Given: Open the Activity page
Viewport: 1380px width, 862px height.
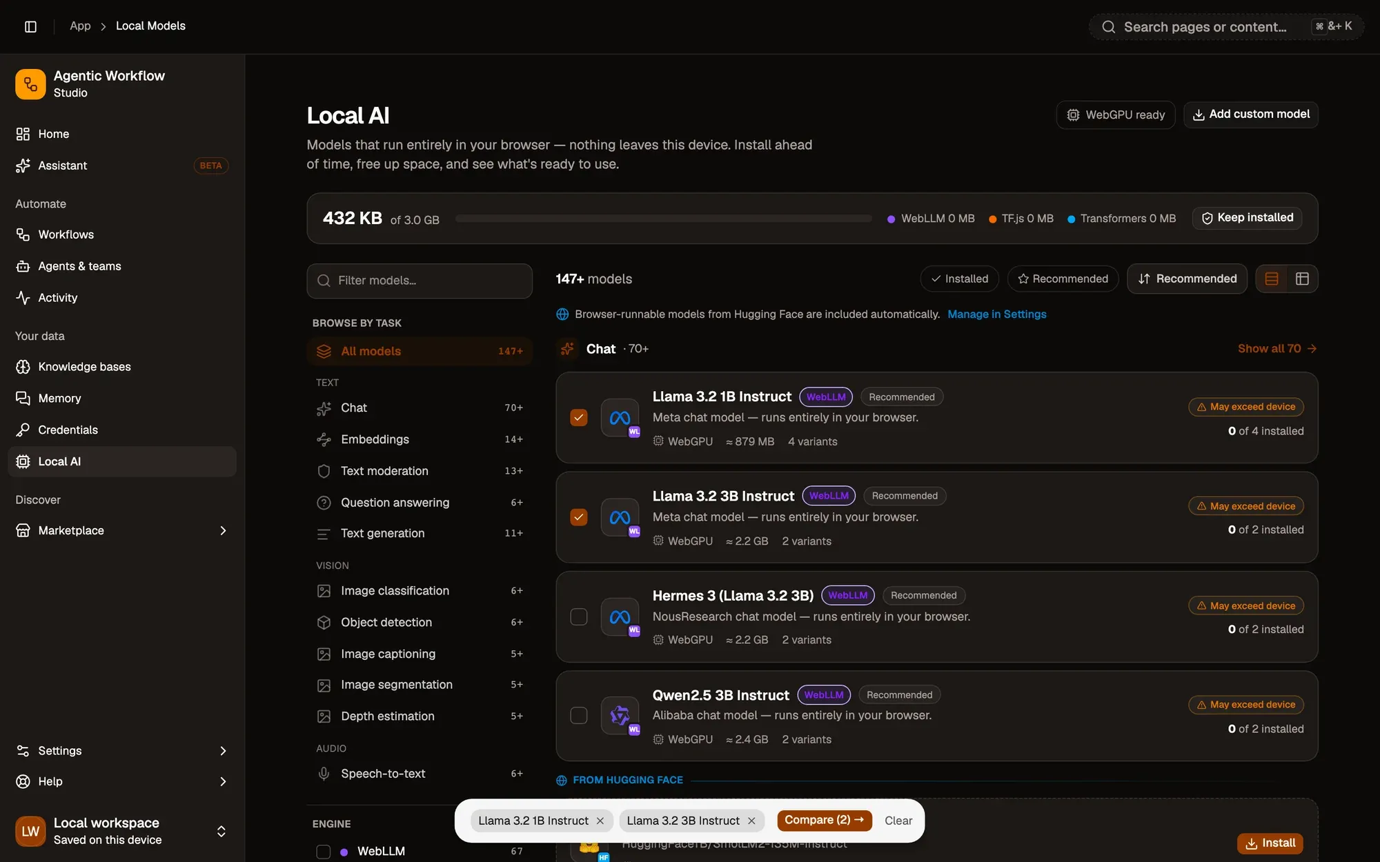Looking at the screenshot, I should [x=121, y=298].
